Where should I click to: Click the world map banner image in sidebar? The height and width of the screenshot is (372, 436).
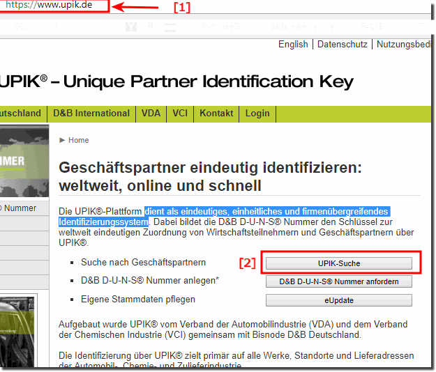coord(24,161)
